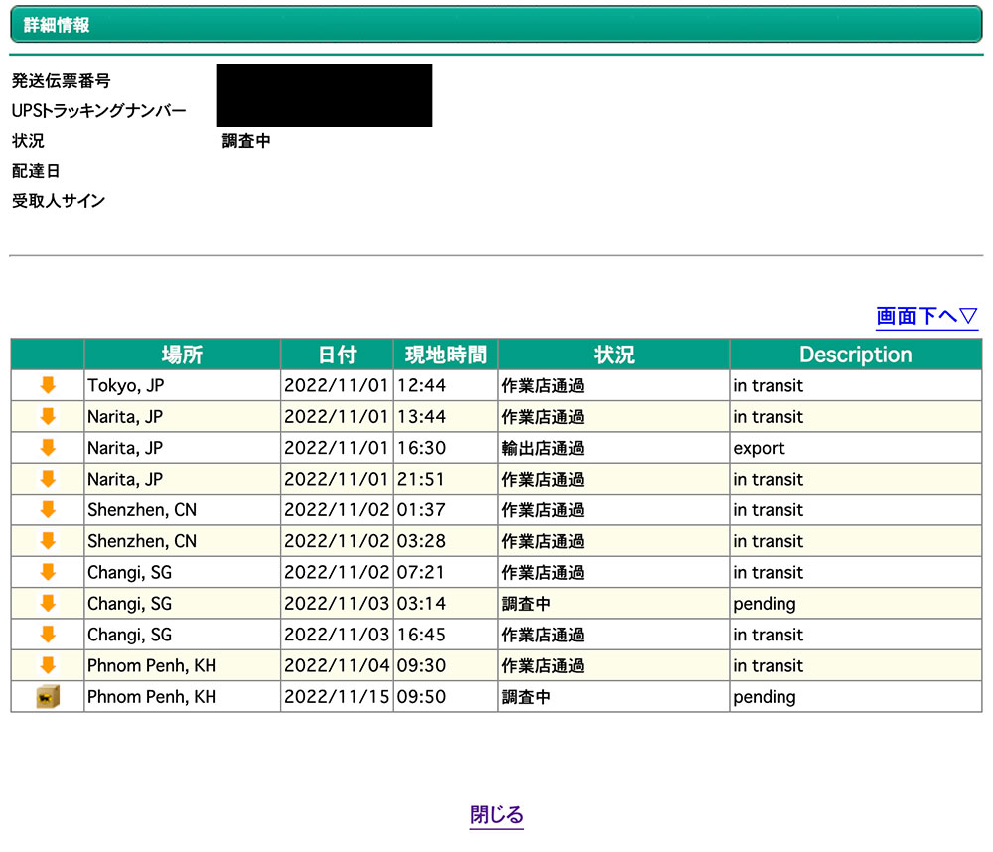This screenshot has width=993, height=852.
Task: Click the arrow icon in the 16:45 Changi row
Action: point(48,634)
